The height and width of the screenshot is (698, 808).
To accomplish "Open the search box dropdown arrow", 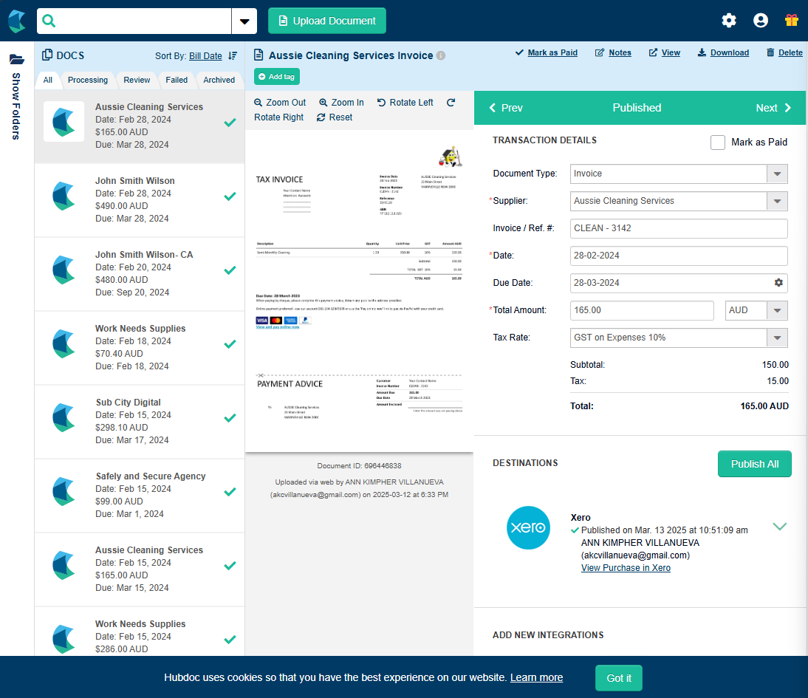I will click(x=244, y=21).
